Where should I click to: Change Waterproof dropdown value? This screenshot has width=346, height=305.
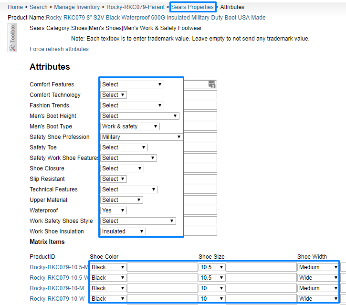[x=114, y=210]
